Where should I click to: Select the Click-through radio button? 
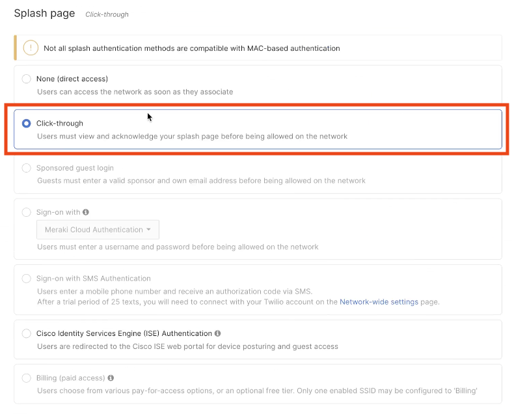[x=26, y=123]
